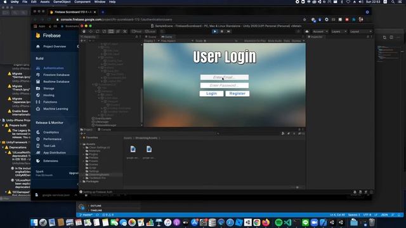This screenshot has width=406, height=228.
Task: Select the StreamingAssets folder in Project tree
Action: click(x=99, y=175)
